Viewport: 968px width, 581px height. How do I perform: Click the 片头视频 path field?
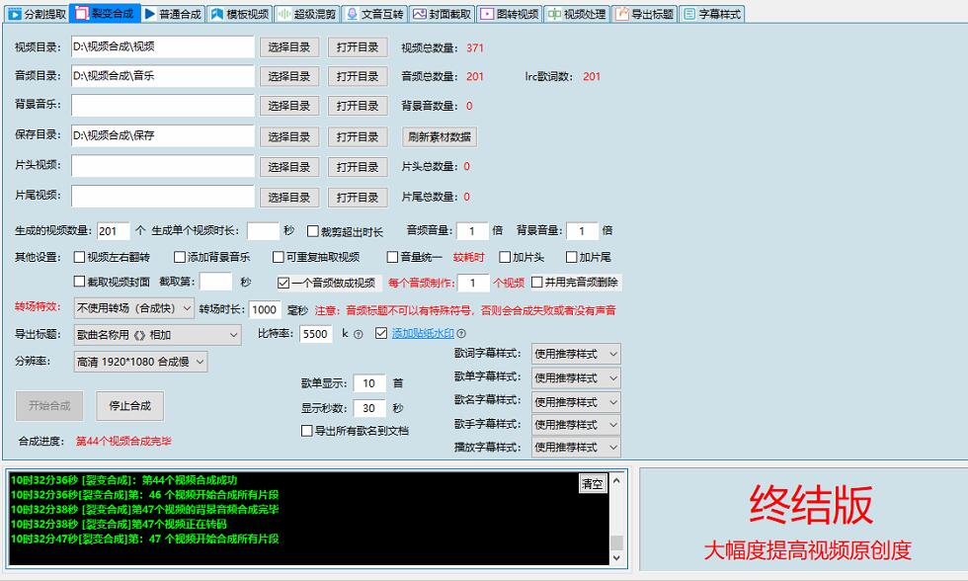pos(163,165)
